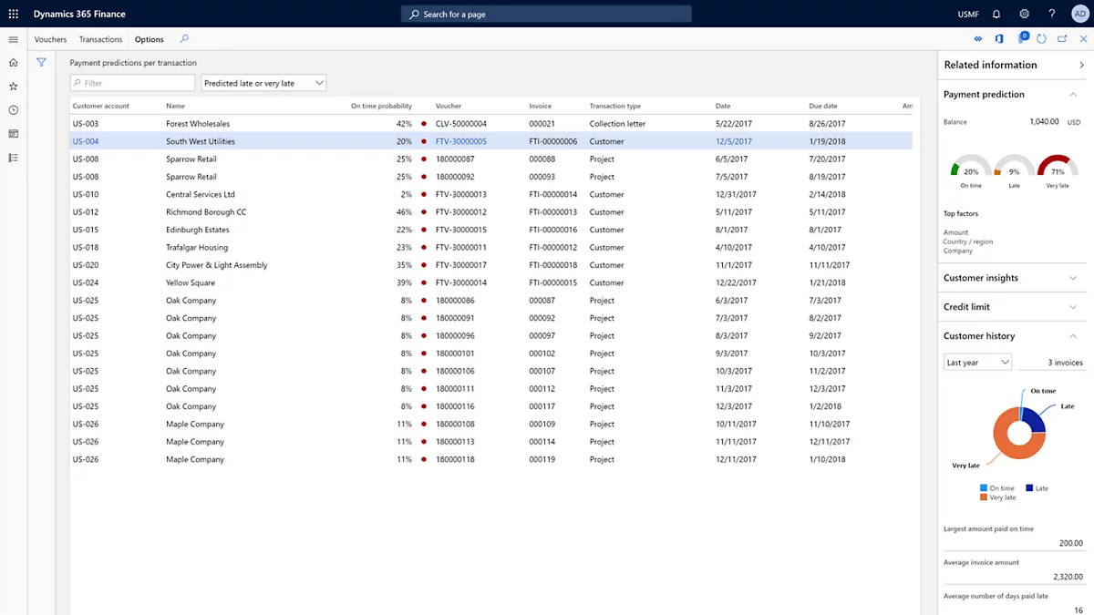Image resolution: width=1094 pixels, height=615 pixels.
Task: Open date link 12/5/2017
Action: click(x=734, y=141)
